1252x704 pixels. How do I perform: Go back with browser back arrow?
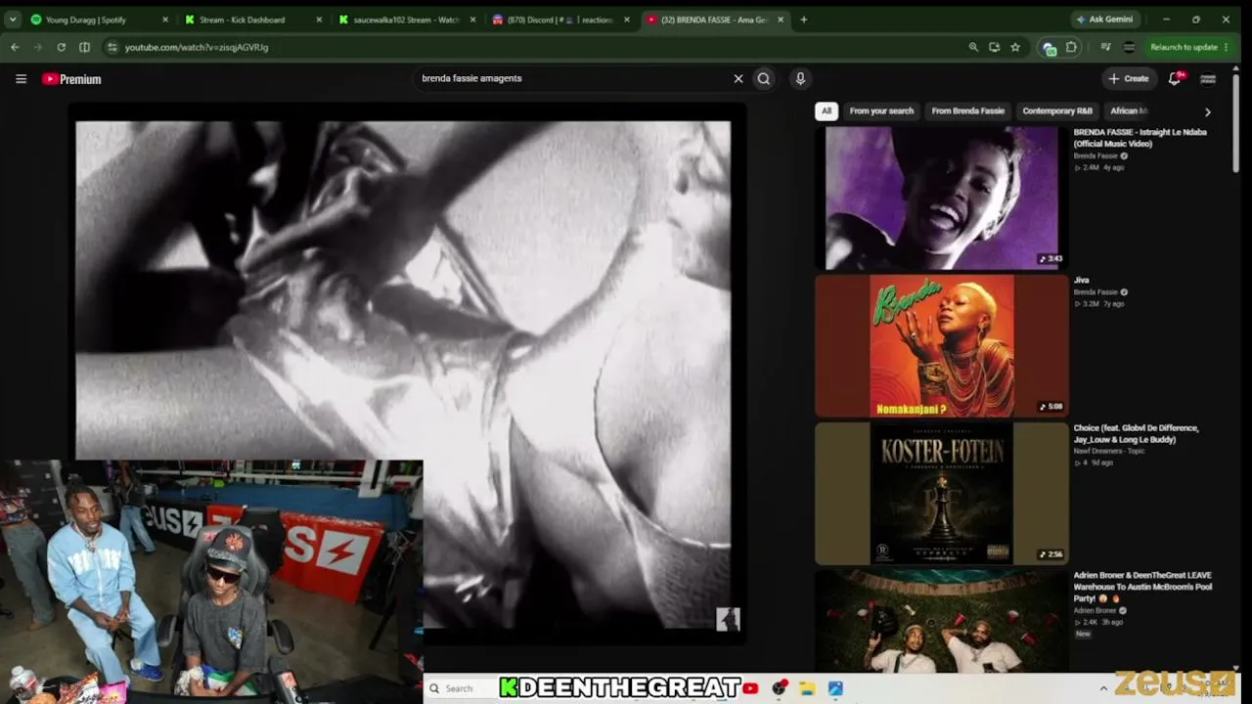(15, 47)
